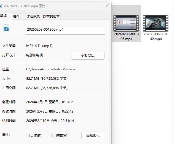
Task: Click the 文件类型 label
Action: point(9,46)
